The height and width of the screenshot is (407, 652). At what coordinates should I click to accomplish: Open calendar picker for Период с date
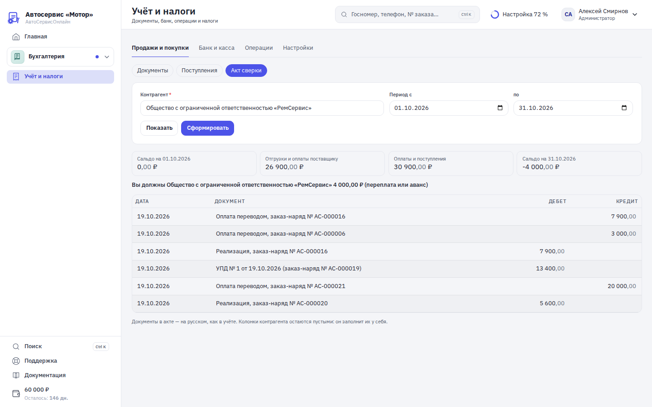pyautogui.click(x=500, y=108)
